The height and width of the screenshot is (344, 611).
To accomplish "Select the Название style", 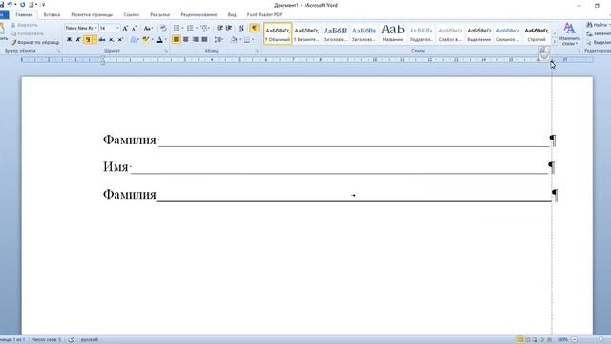I will coord(392,33).
